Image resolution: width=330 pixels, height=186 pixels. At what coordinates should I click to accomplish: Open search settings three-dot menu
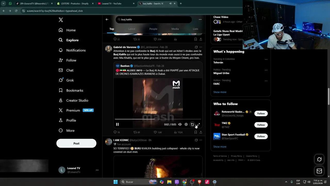point(200,19)
